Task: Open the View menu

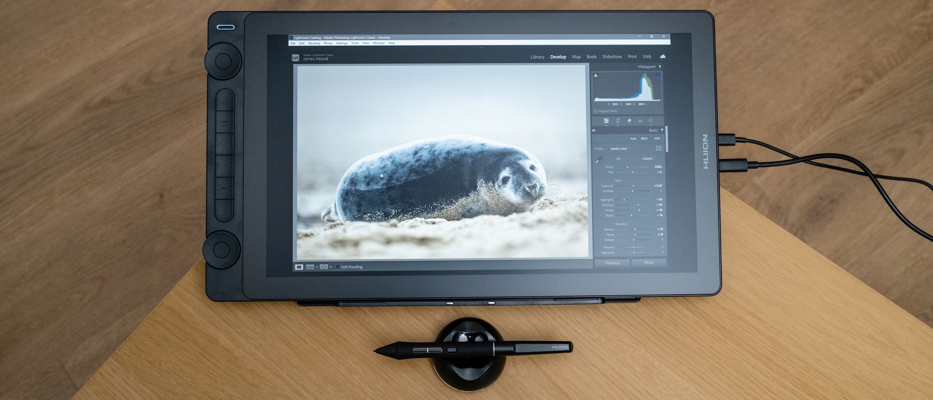Action: (366, 43)
